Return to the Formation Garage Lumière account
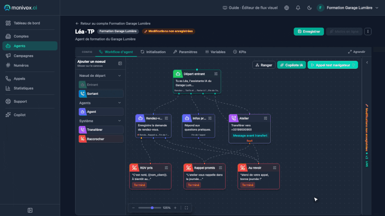 (x=113, y=24)
